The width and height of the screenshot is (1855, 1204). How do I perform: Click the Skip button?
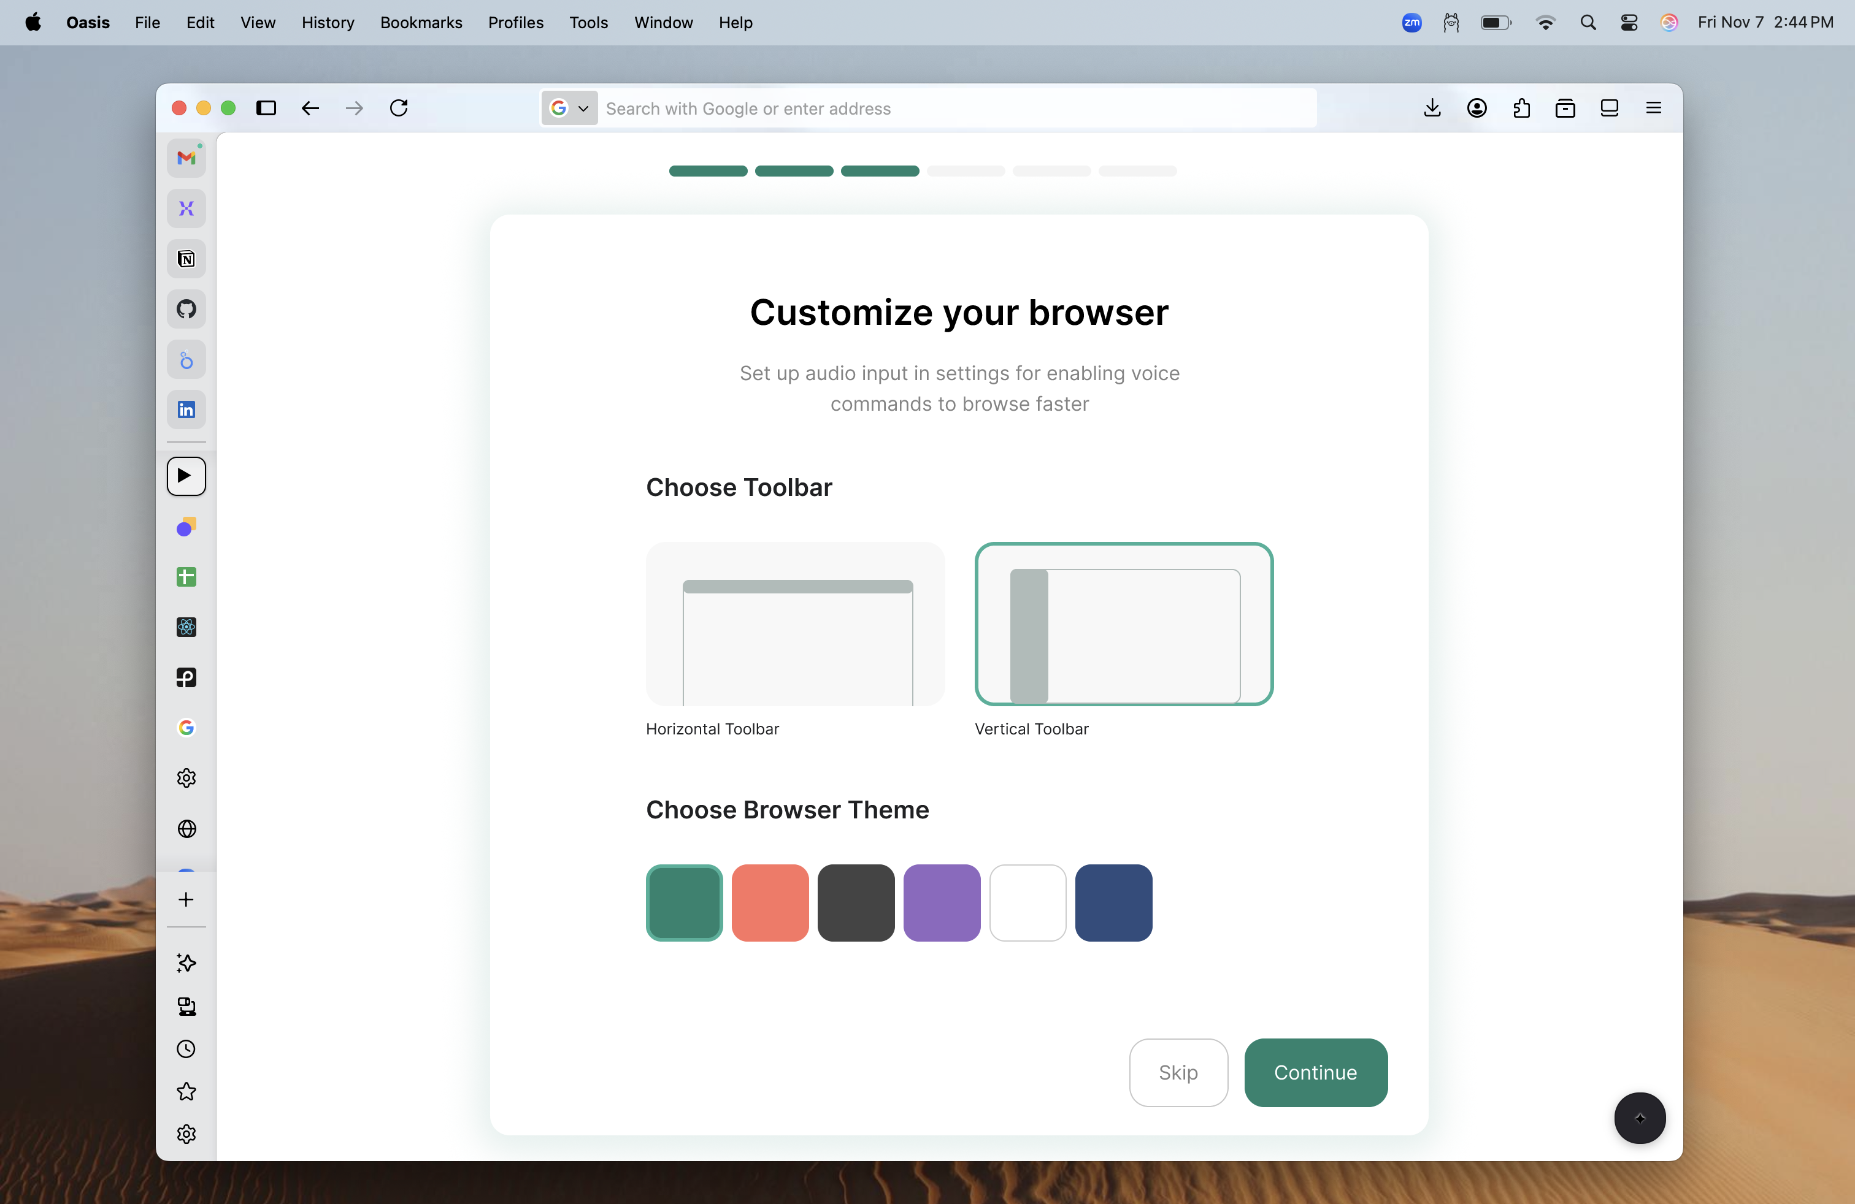pos(1178,1072)
